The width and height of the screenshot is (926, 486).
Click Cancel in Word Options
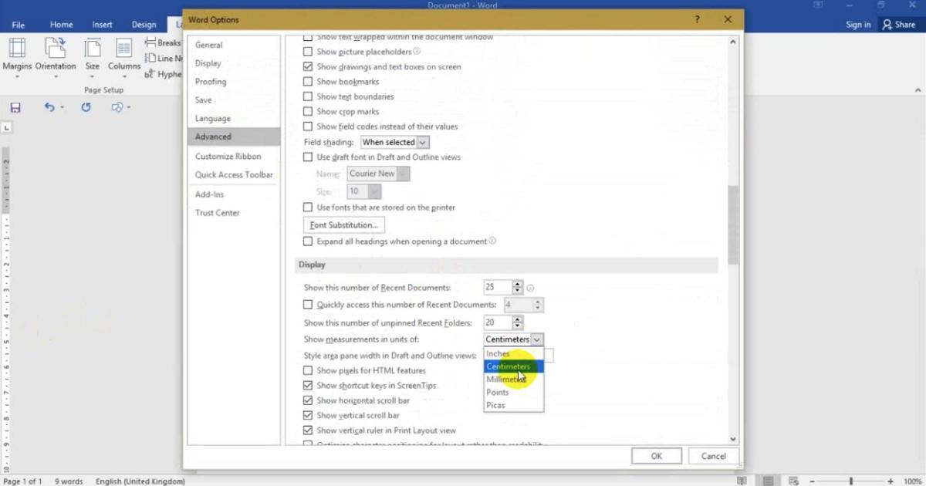coord(714,456)
